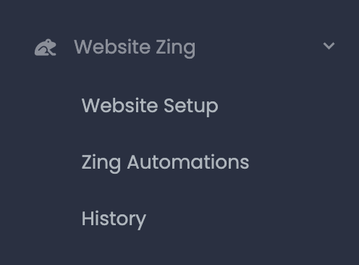Select the Website Zing menu label

(x=135, y=48)
